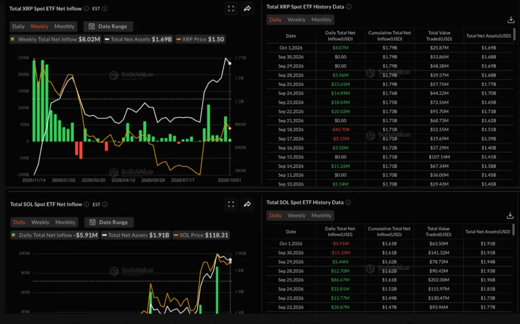Click SOL history table scrollbar

click(x=514, y=230)
